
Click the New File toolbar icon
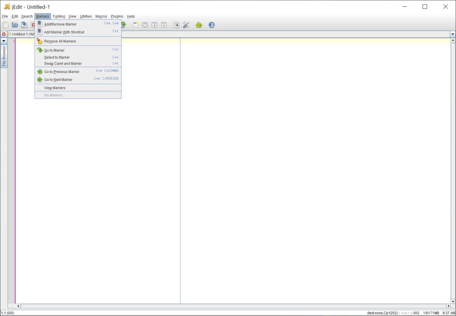tap(5, 25)
